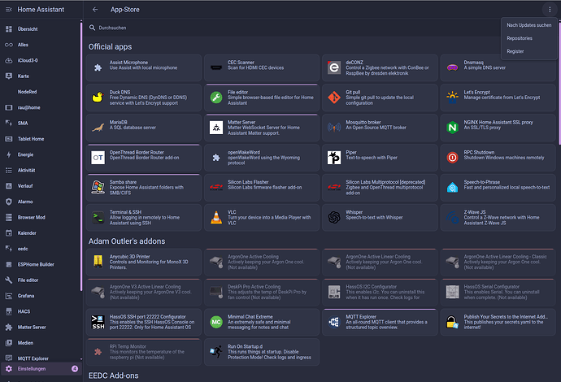561x382 pixels.
Task: Go to Übersicht in the sidebar
Action: coord(41,29)
